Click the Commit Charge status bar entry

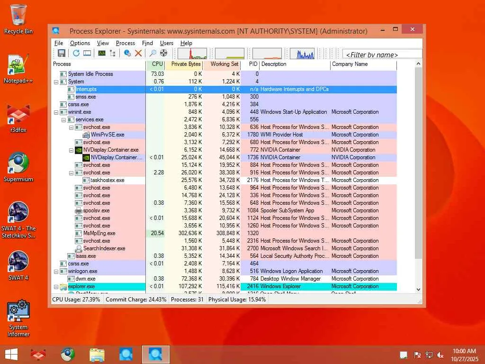coord(136,300)
